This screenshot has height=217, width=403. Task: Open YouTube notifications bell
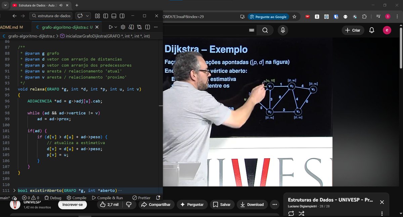(372, 30)
